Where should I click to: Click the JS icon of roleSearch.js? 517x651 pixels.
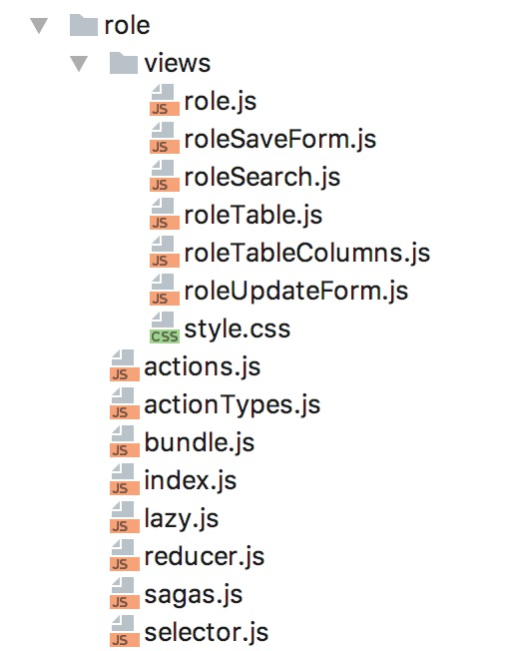click(165, 176)
